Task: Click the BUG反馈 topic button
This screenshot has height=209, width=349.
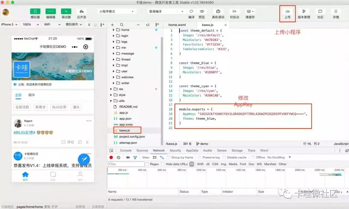Action: [x=59, y=107]
